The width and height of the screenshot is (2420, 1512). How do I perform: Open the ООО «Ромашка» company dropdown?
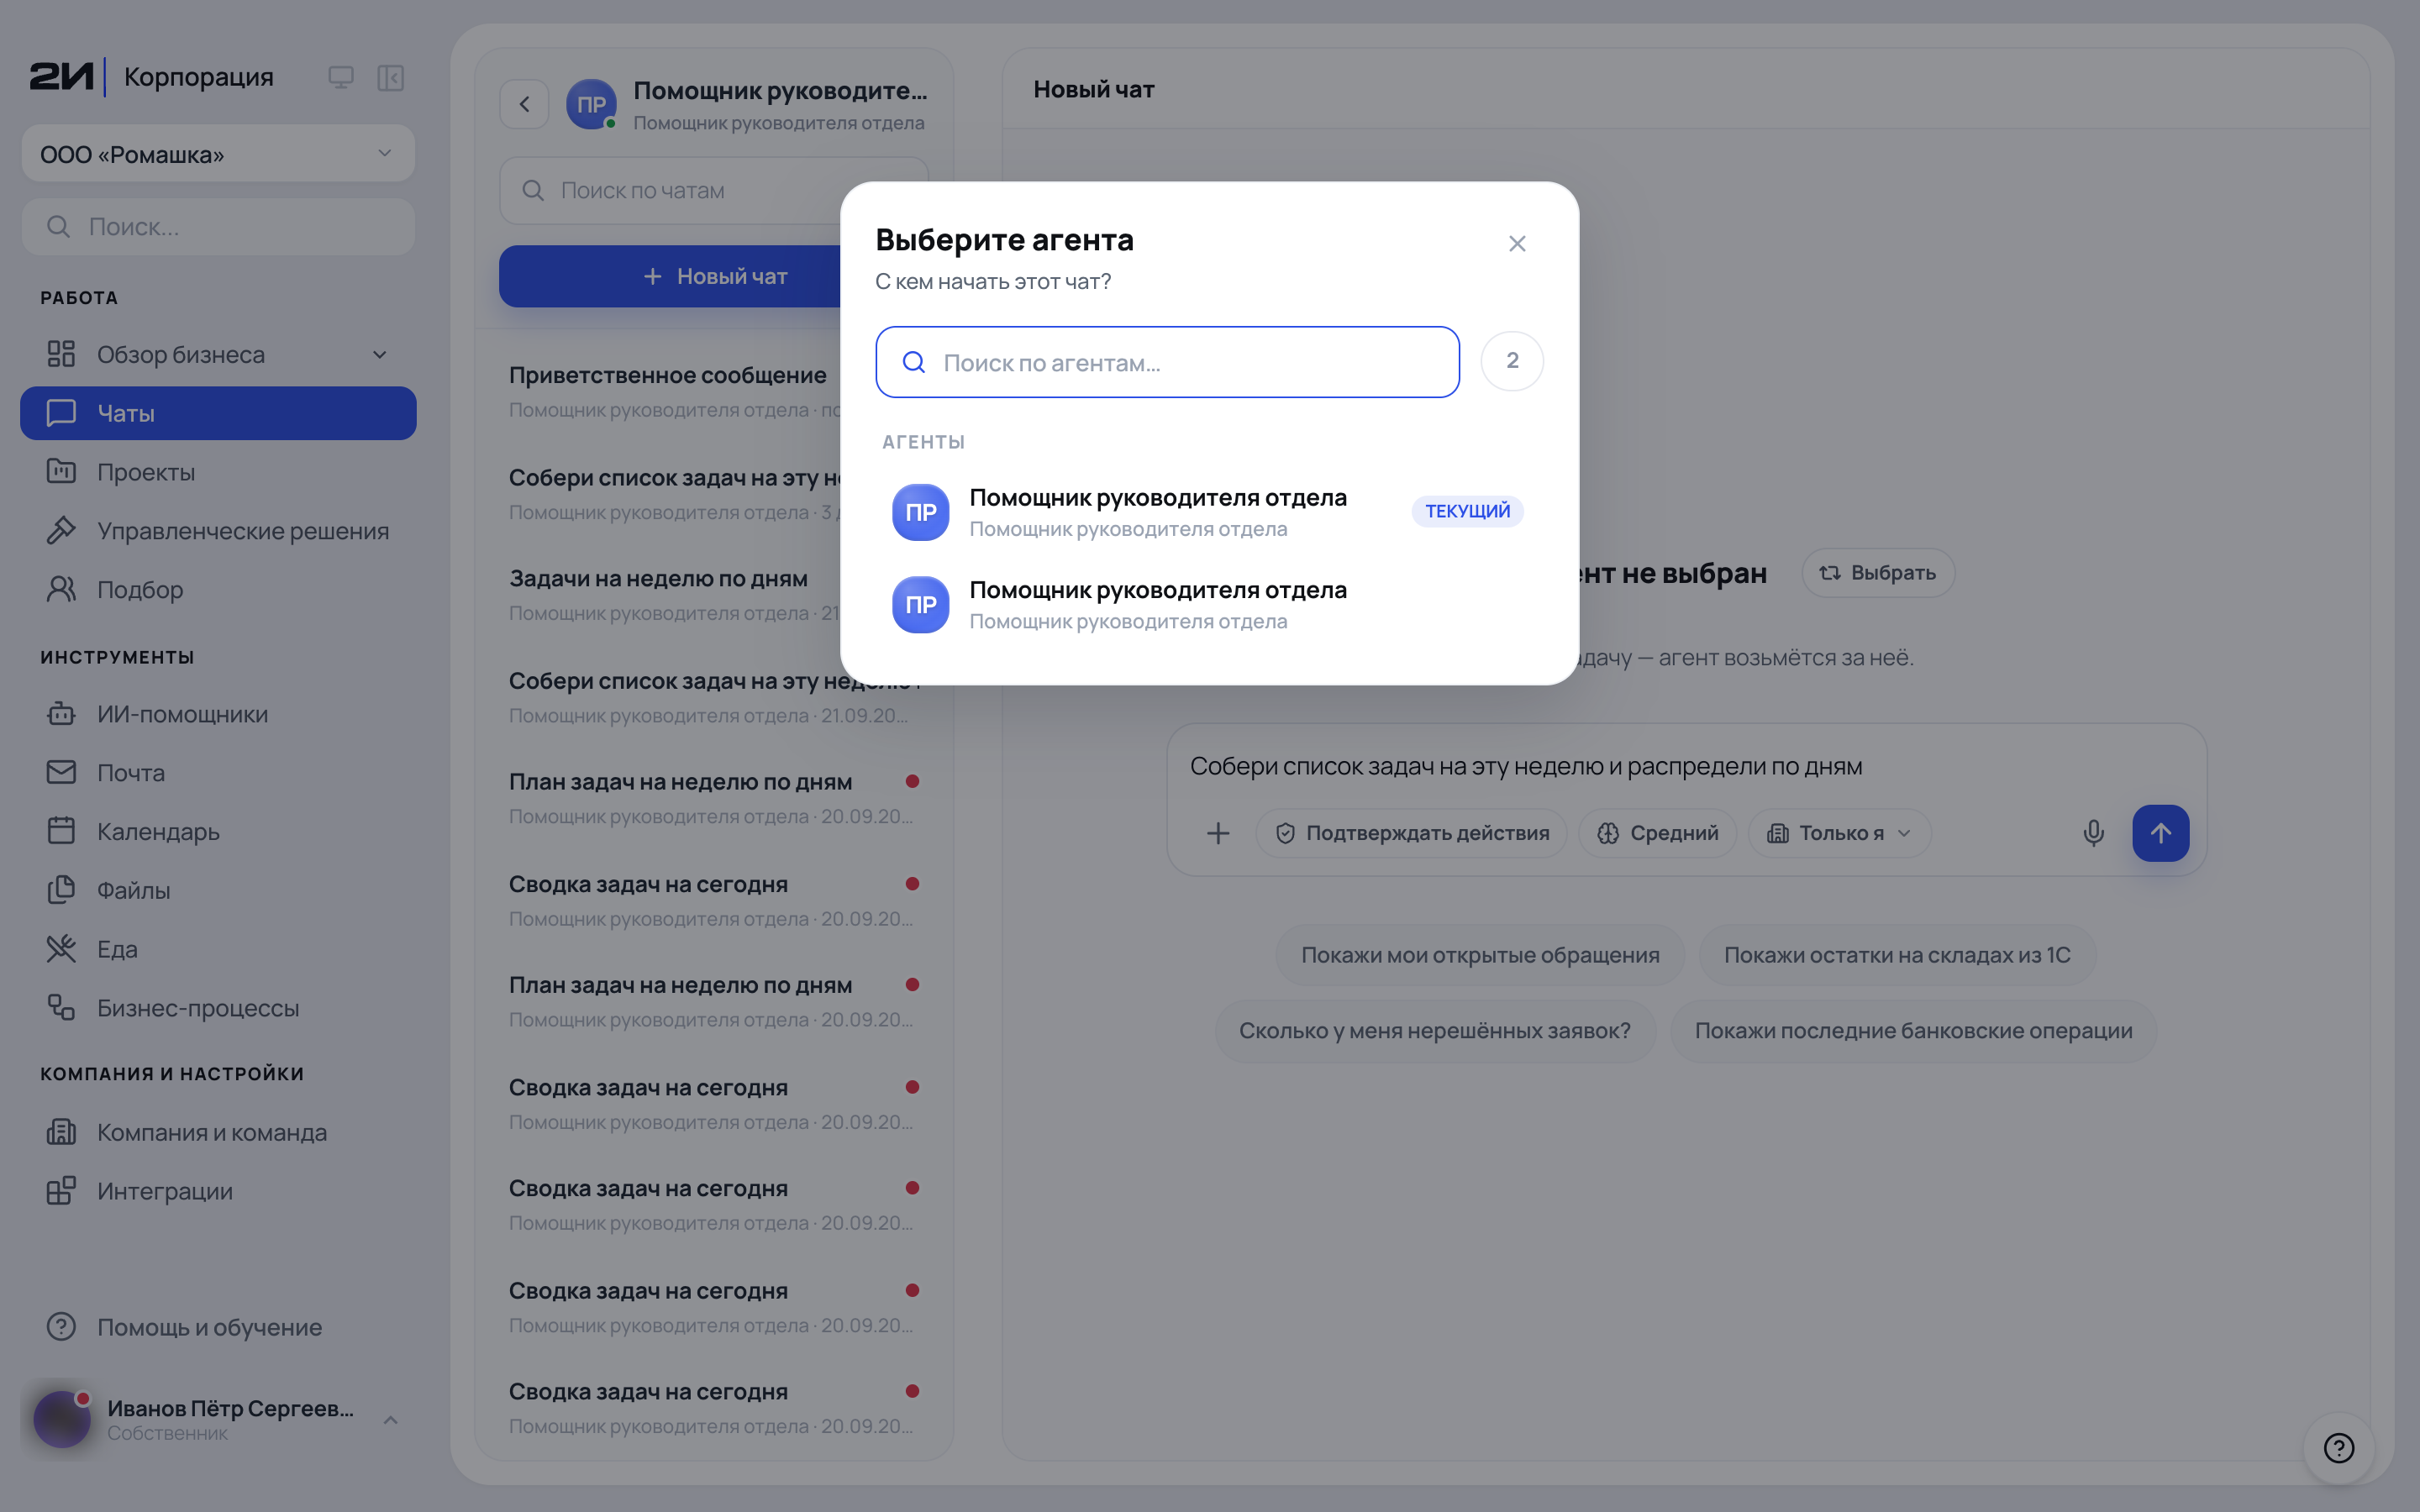(218, 154)
